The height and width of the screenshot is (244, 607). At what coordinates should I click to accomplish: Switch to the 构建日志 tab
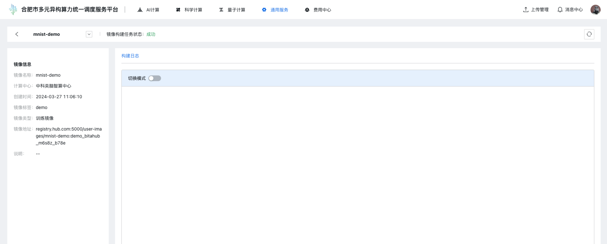130,56
